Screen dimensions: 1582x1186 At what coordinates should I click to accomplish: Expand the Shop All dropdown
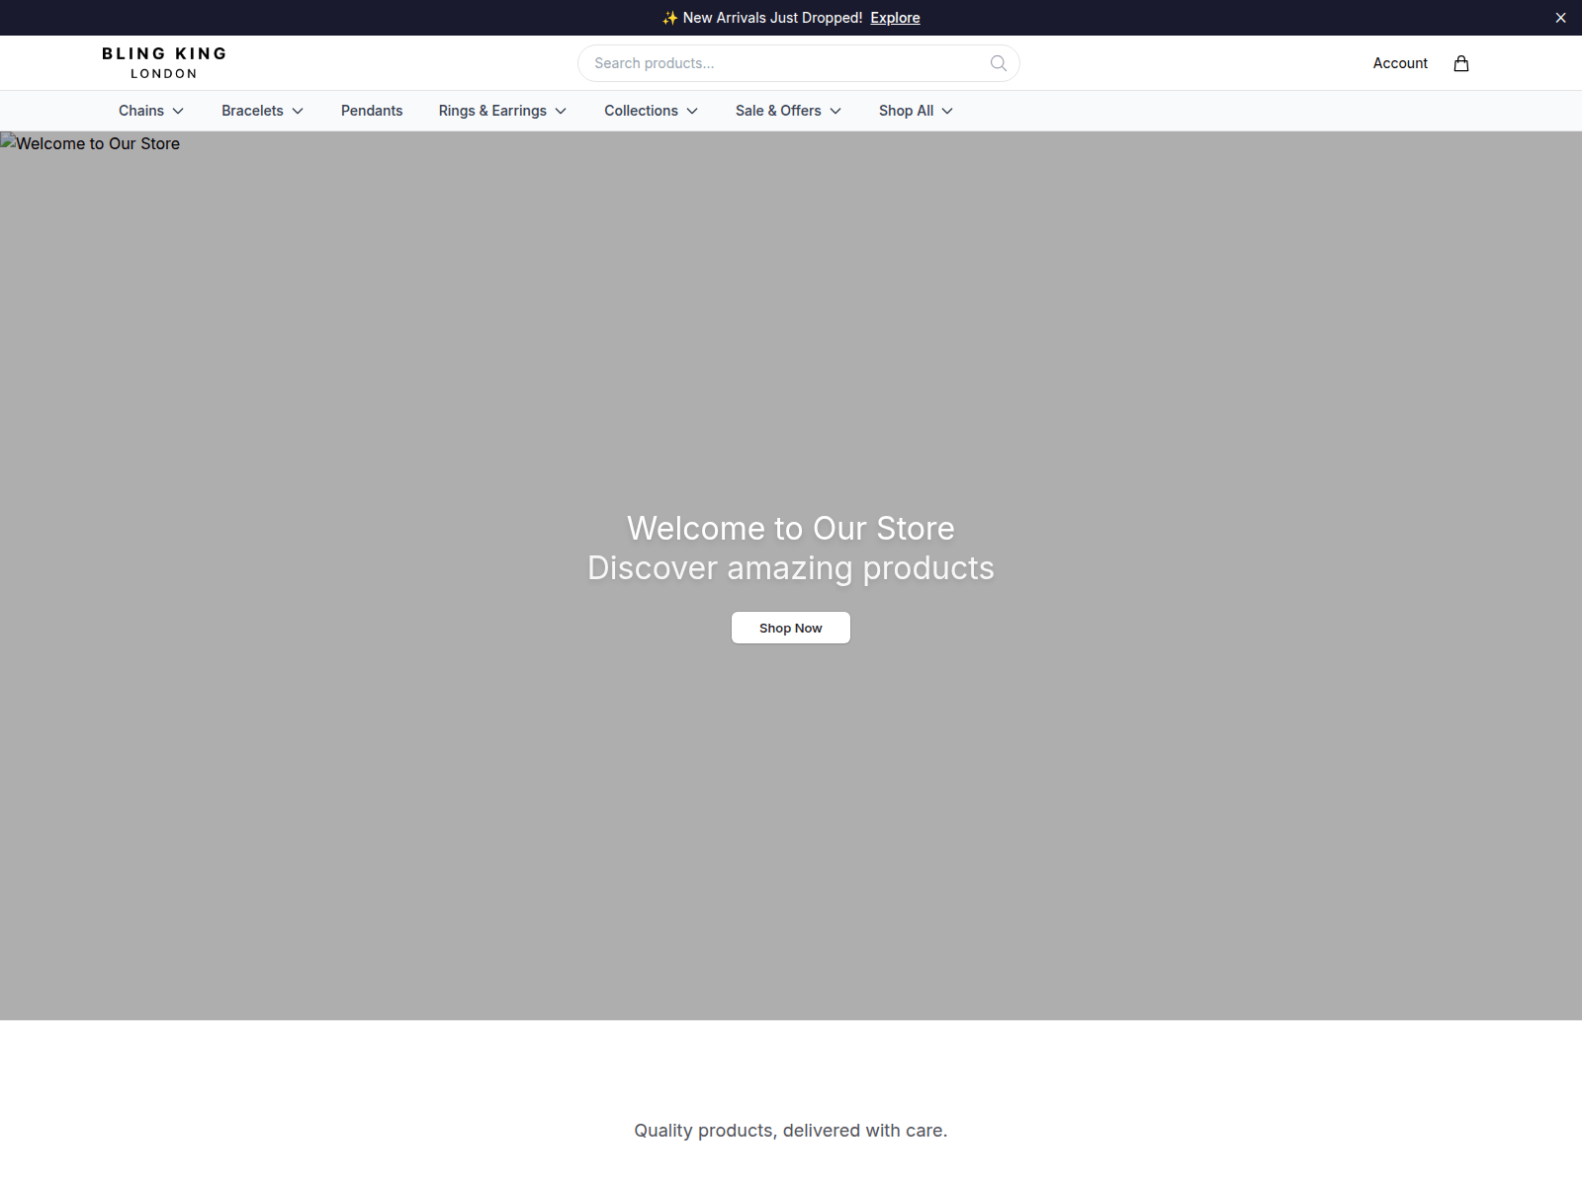(x=916, y=111)
